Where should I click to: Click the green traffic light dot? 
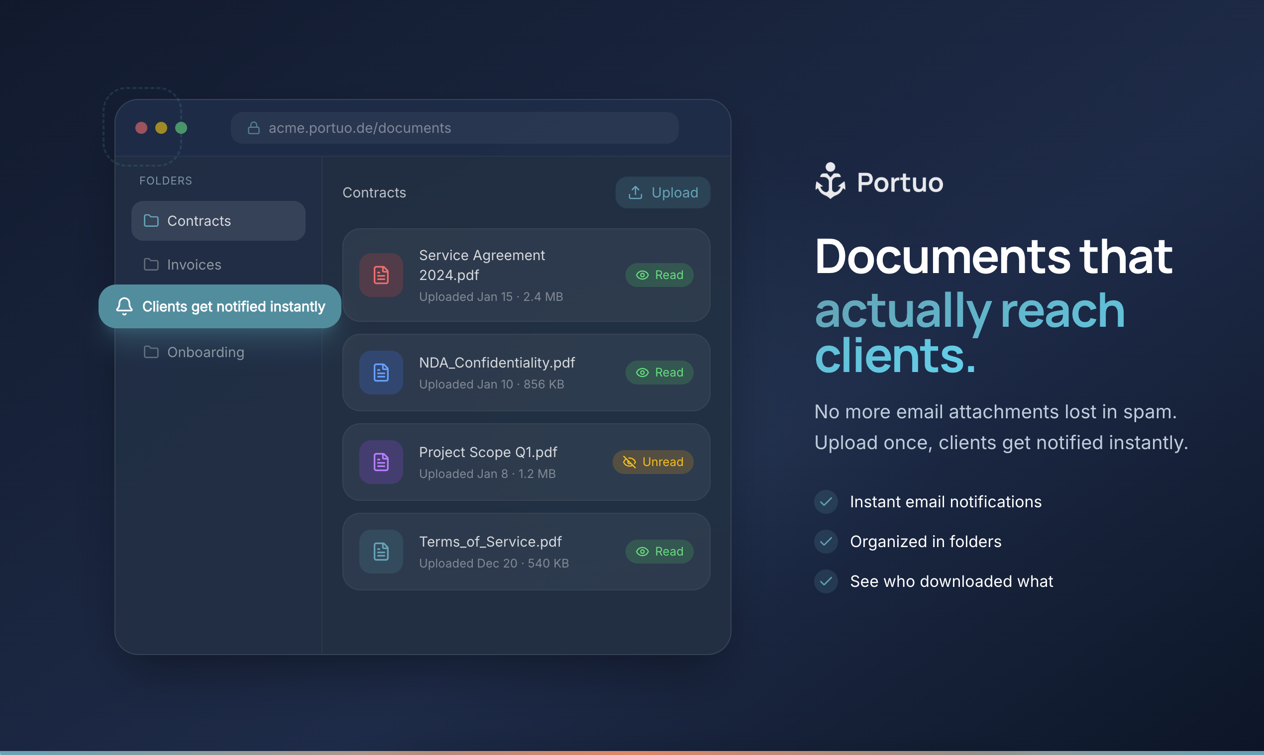(x=182, y=128)
